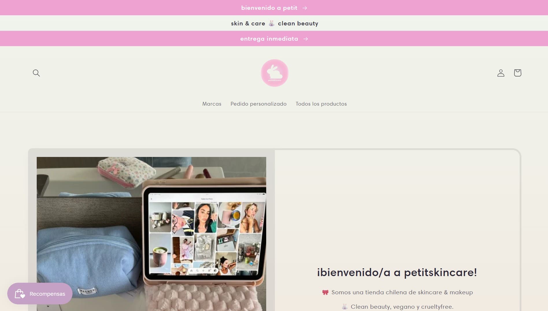The width and height of the screenshot is (548, 311).
Task: Select 'Pedido personalizado' in the navigation
Action: 258,104
